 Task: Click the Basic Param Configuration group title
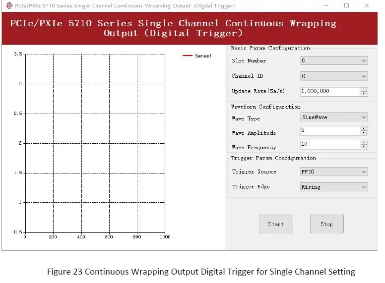click(270, 48)
